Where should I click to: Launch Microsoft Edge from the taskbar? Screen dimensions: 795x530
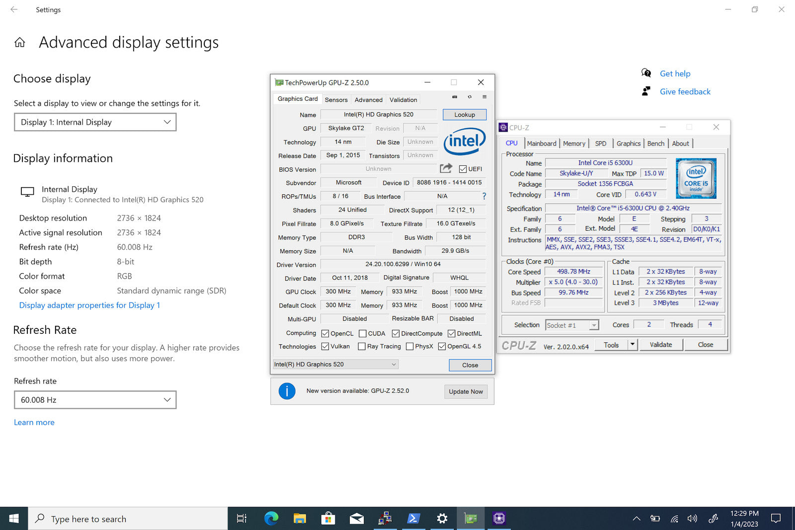coord(271,519)
